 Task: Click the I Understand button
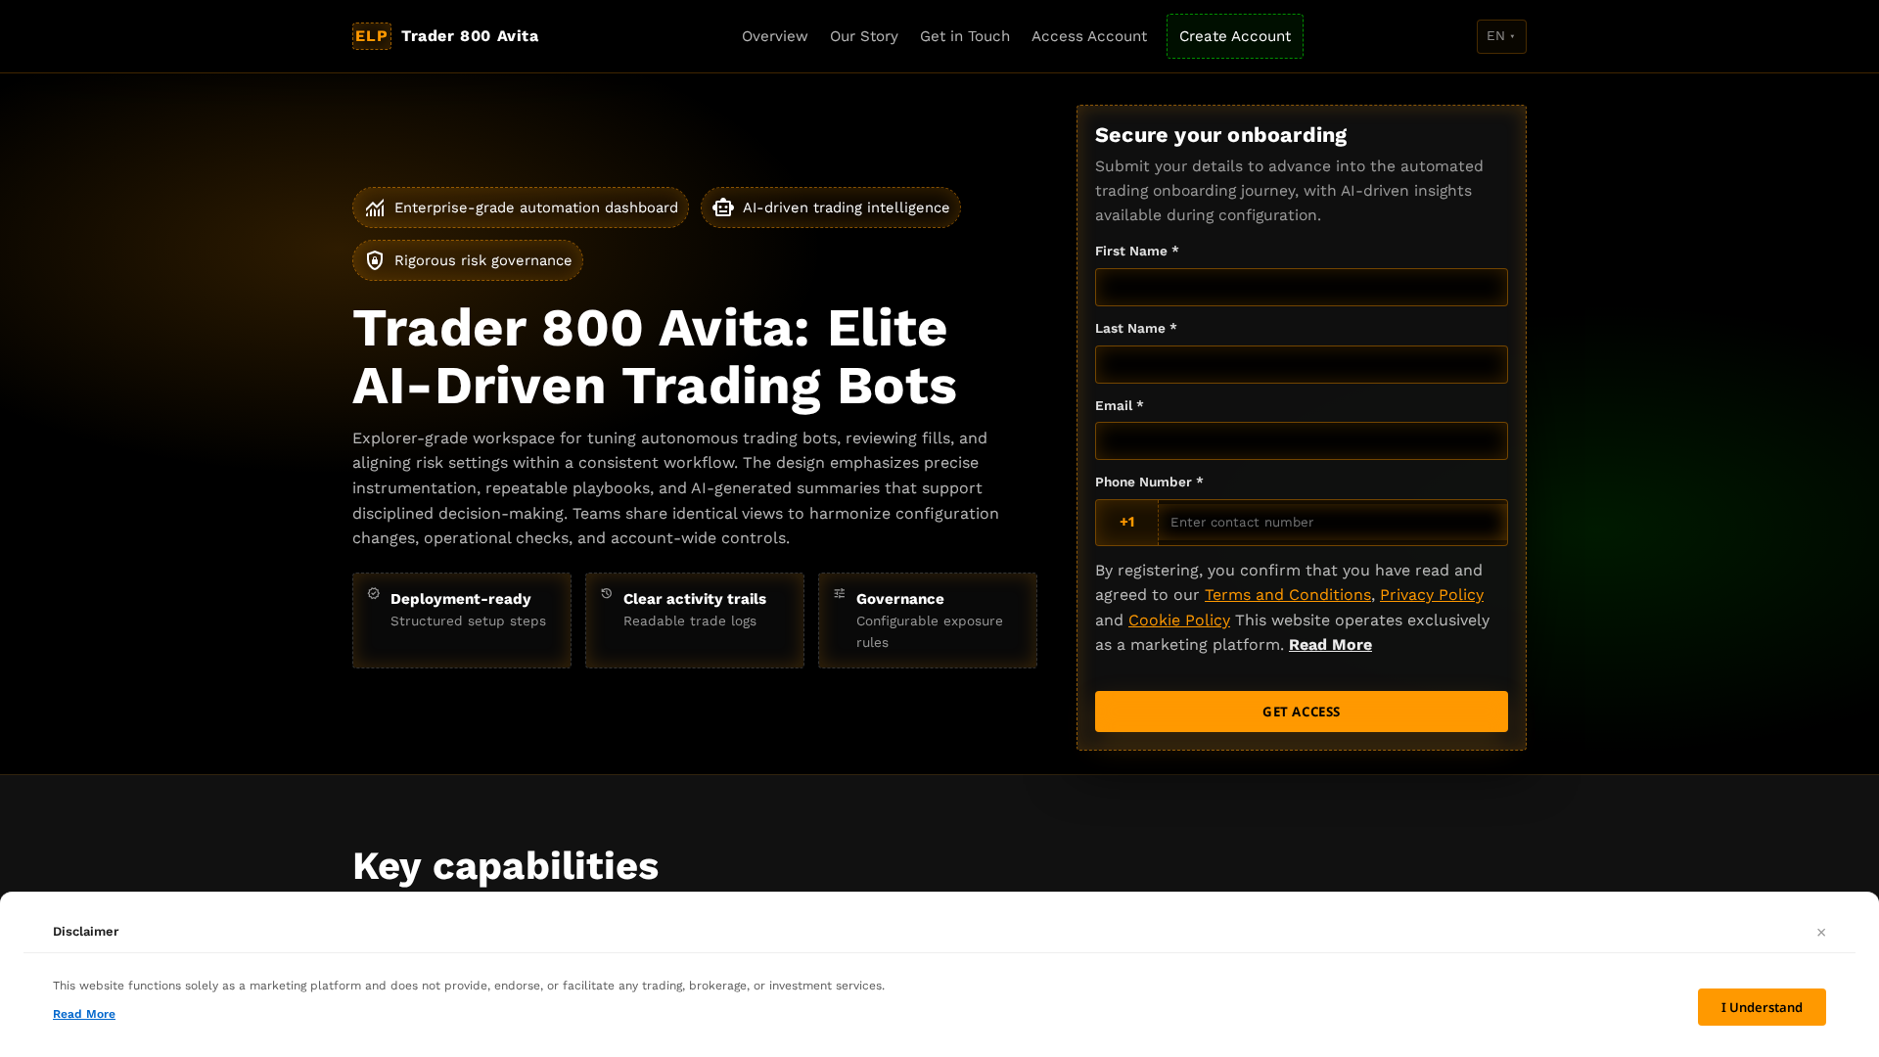click(x=1762, y=1006)
